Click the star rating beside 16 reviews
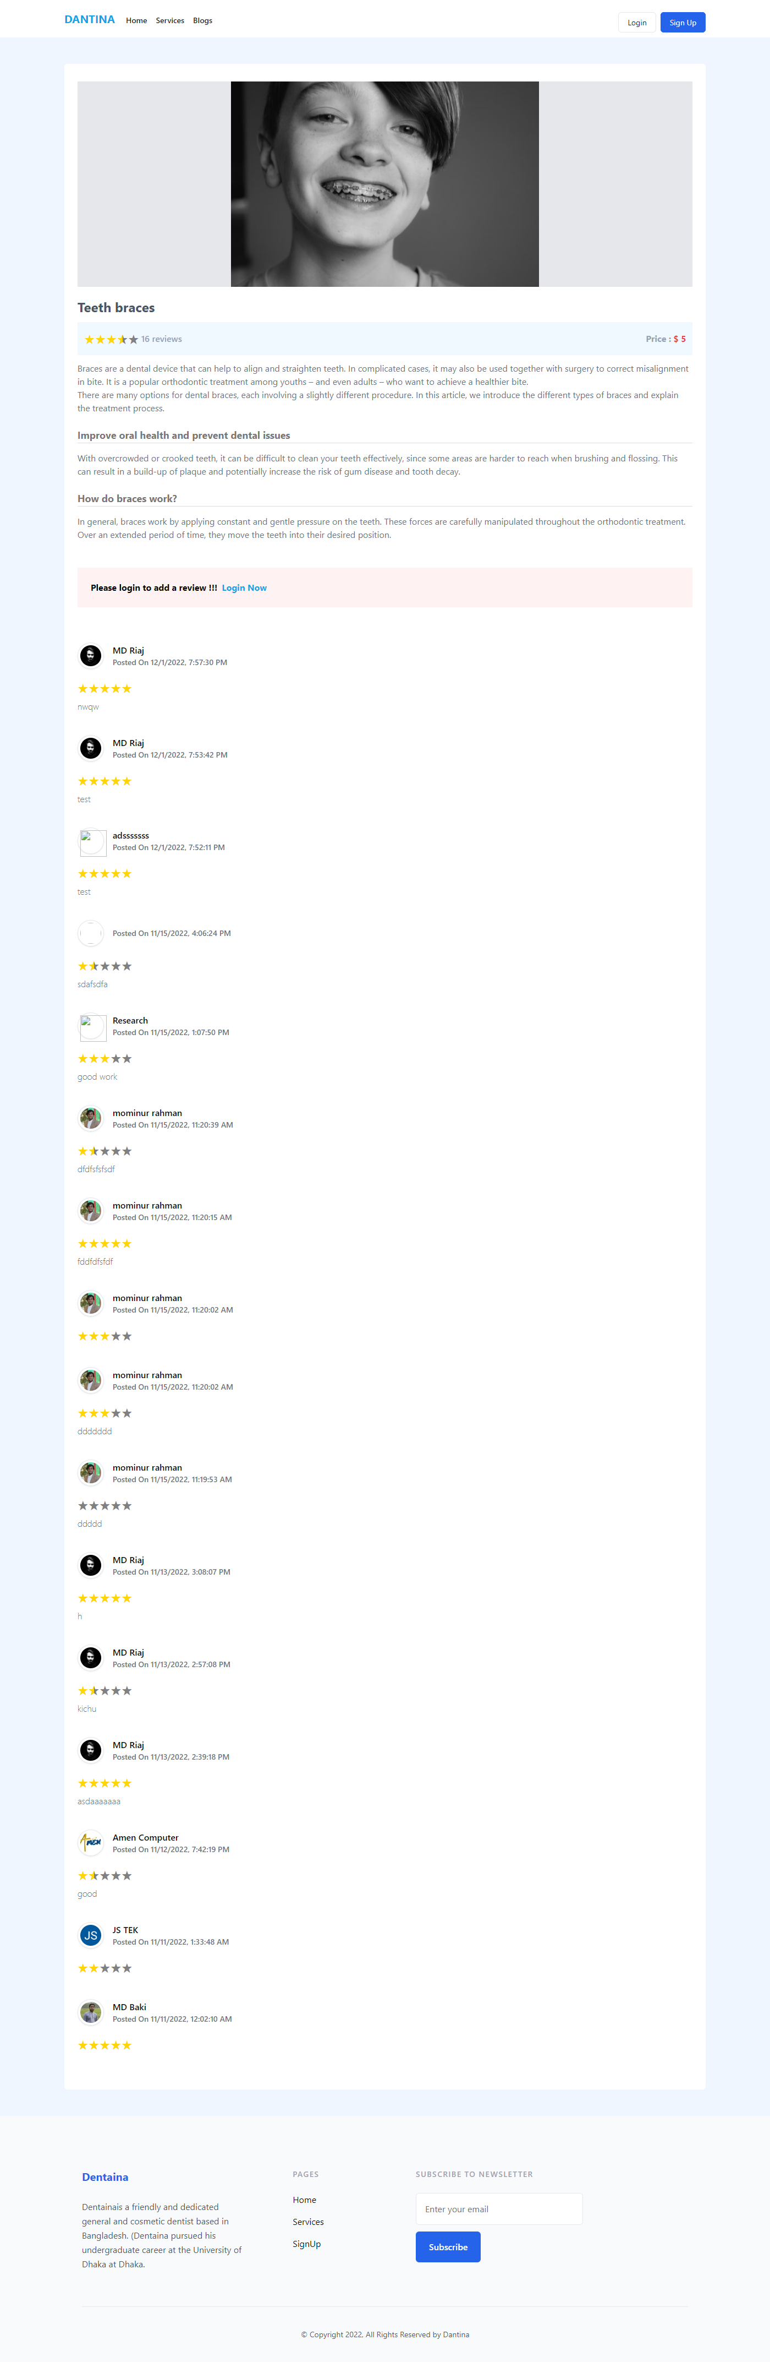The image size is (770, 2362). click(x=112, y=339)
